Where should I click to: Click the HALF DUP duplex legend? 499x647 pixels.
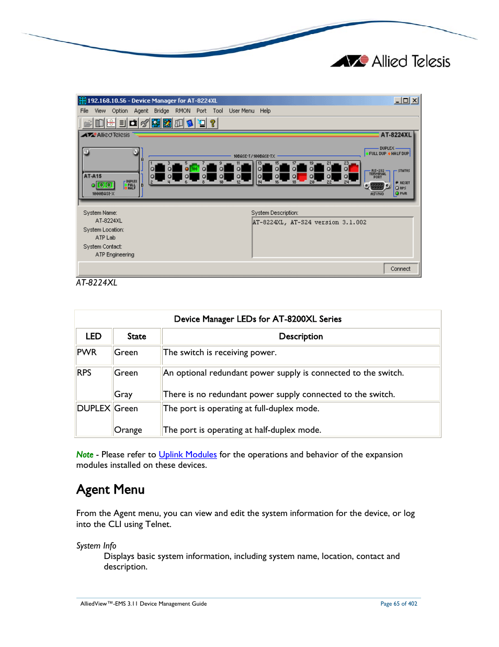399,153
